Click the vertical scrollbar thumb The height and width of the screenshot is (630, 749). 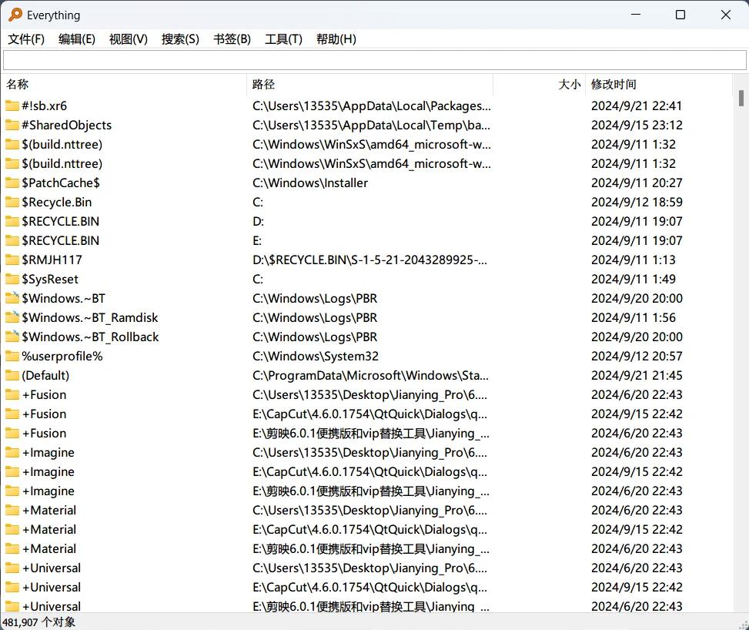click(741, 99)
